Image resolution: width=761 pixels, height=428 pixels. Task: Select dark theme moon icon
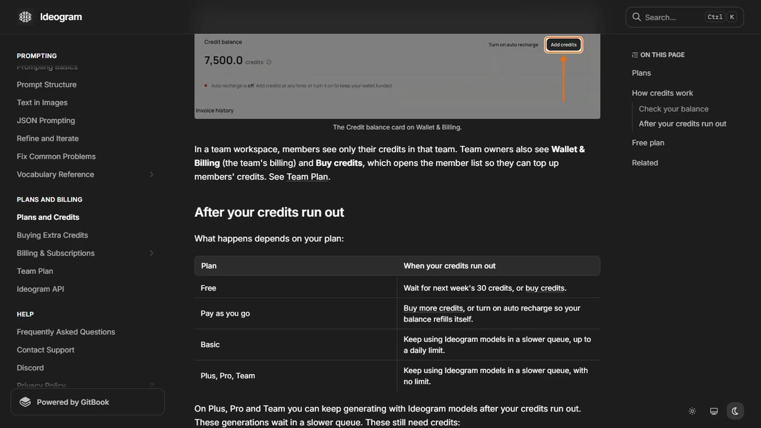(x=735, y=411)
